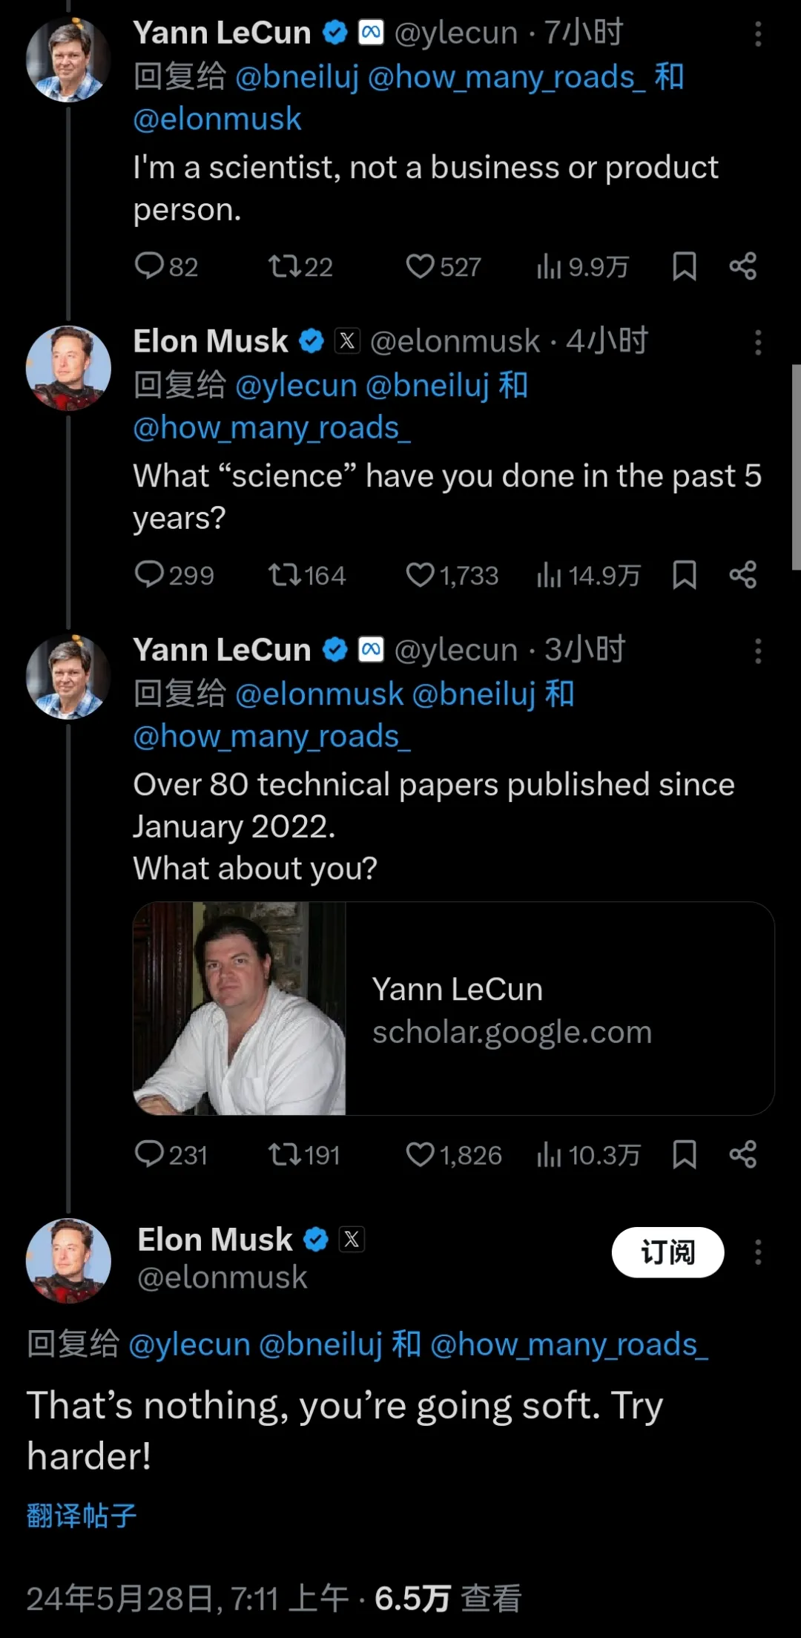Screen dimensions: 801x1638
Task: Share LeCun's first reply with 82 comments
Action: tap(742, 266)
